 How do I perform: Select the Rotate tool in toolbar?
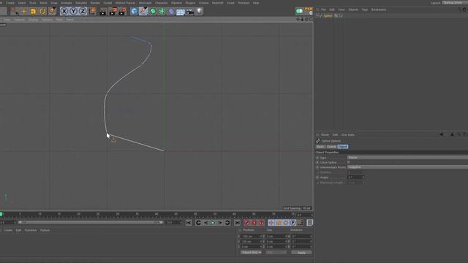[42, 12]
